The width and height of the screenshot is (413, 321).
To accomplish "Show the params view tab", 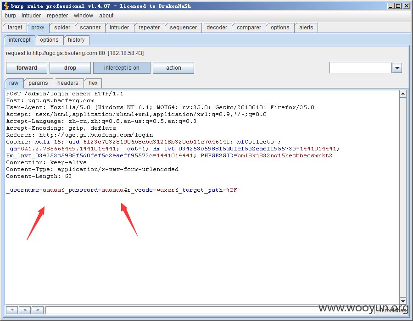I will pos(38,83).
